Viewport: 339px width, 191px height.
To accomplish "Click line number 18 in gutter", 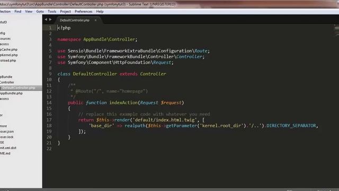I will click(49, 126).
